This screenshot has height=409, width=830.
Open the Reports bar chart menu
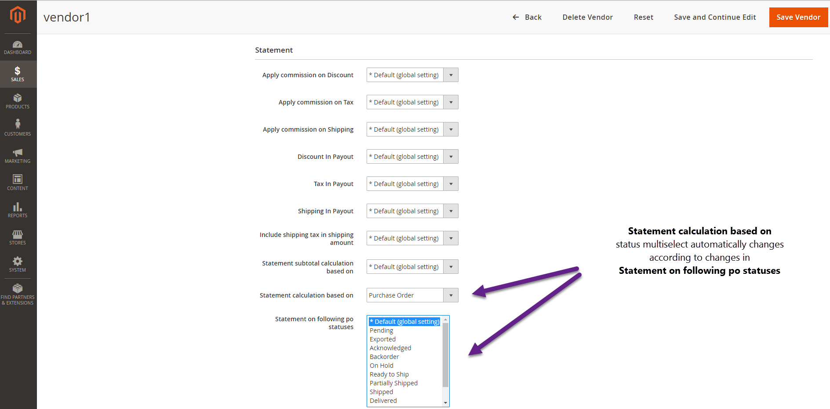pyautogui.click(x=18, y=210)
